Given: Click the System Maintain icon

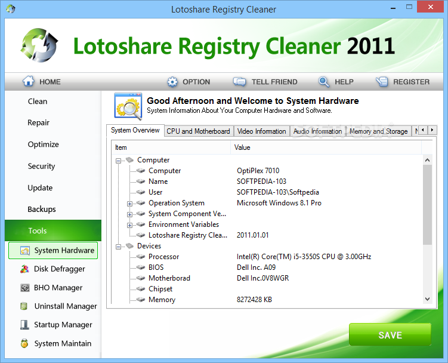Looking at the screenshot, I should tap(24, 343).
